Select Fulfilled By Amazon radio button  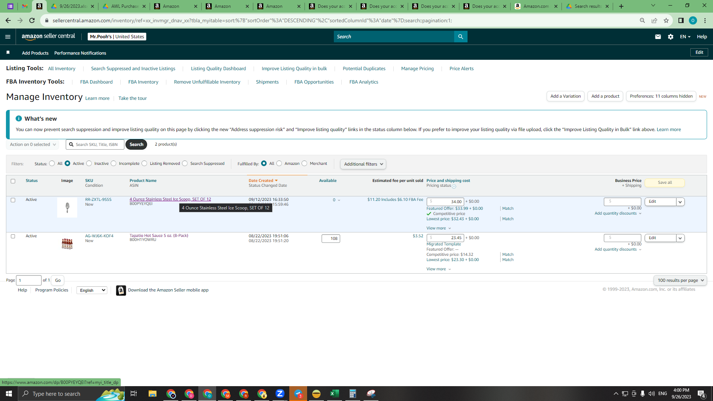(279, 163)
